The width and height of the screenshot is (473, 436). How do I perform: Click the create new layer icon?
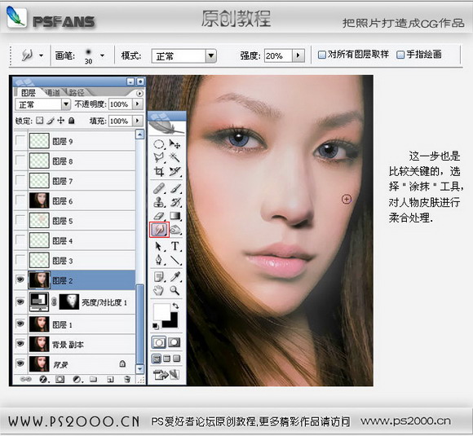[x=110, y=379]
